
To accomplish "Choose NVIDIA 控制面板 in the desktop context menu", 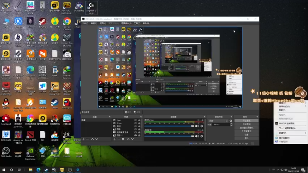I will [291, 123].
